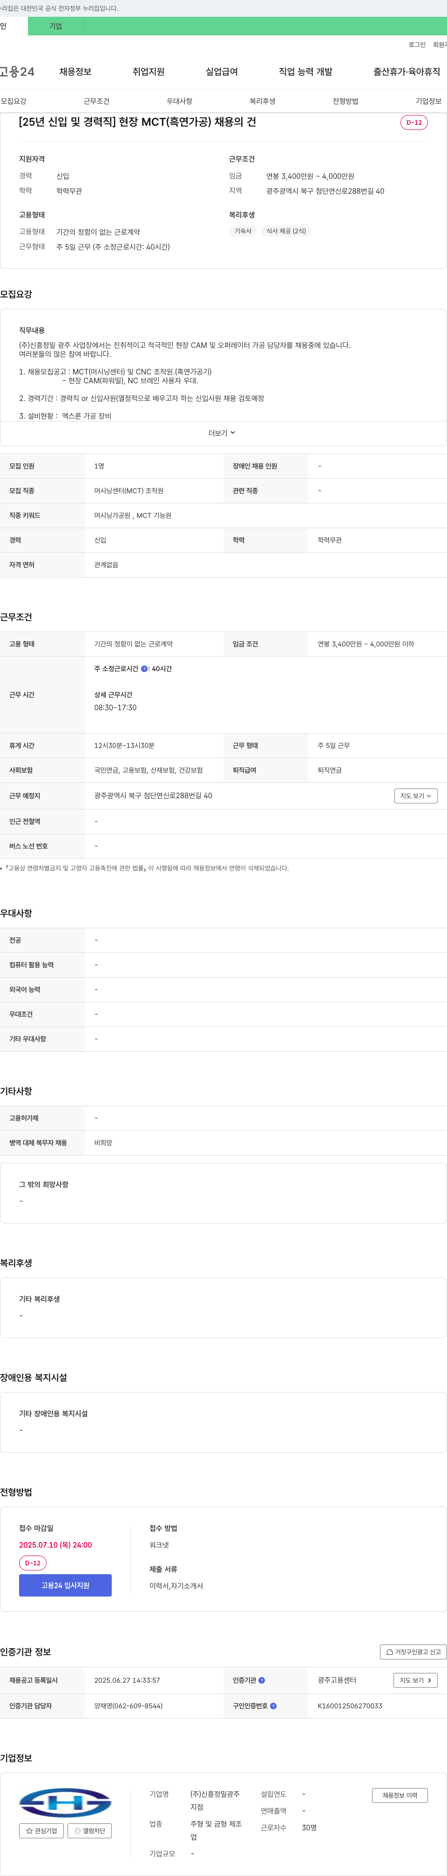Jump to the 모집요강 section tab
Viewport: 447px width, 1876px height.
13,101
